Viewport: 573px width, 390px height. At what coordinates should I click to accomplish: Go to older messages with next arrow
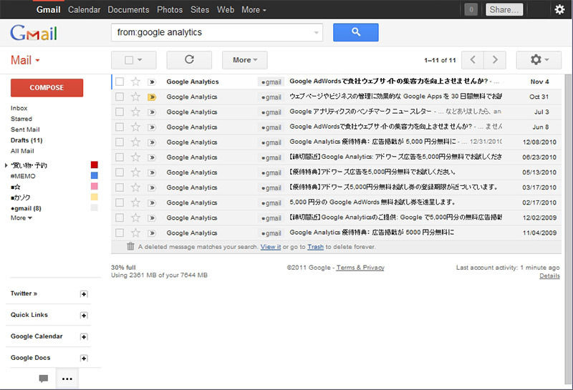point(495,60)
